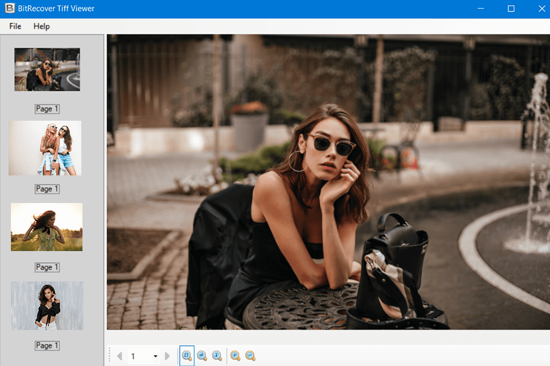
Task: Click Page 1 label under two-women thumbnail
Action: pos(47,189)
